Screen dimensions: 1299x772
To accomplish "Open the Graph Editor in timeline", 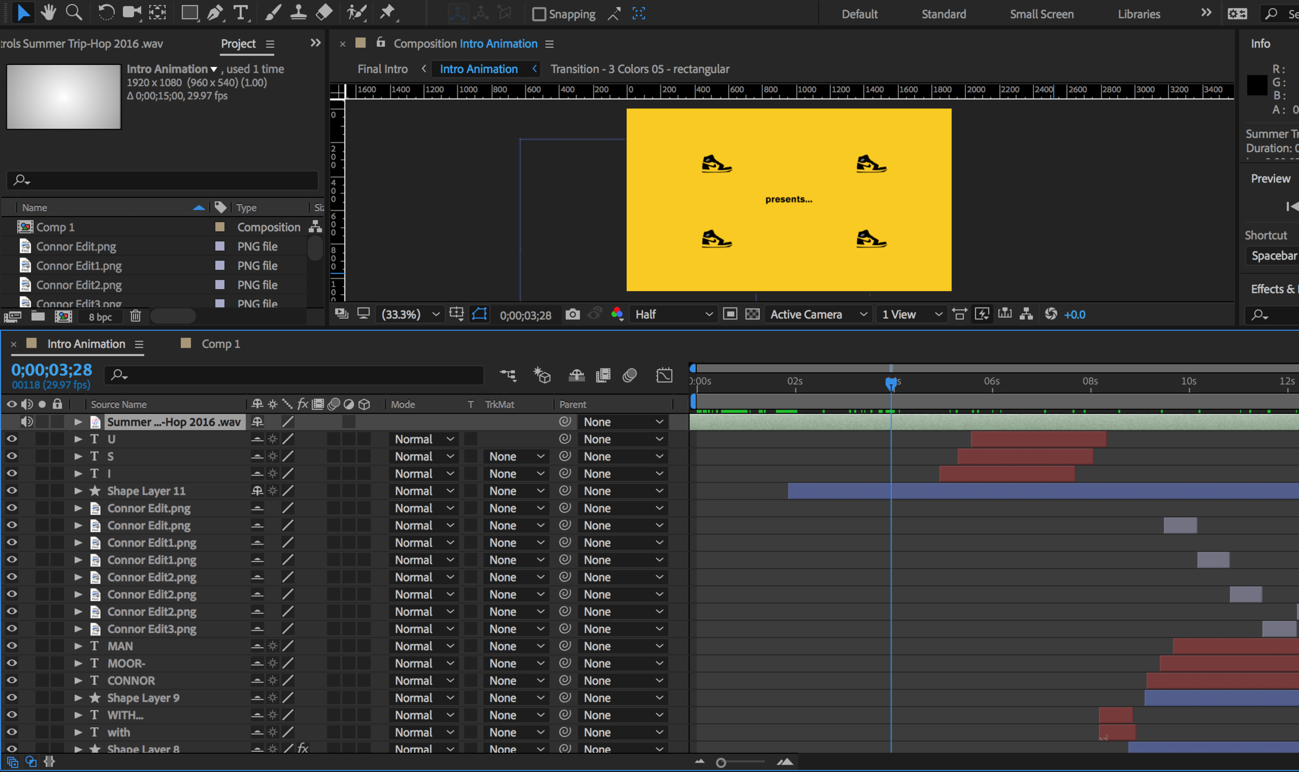I will coord(665,375).
